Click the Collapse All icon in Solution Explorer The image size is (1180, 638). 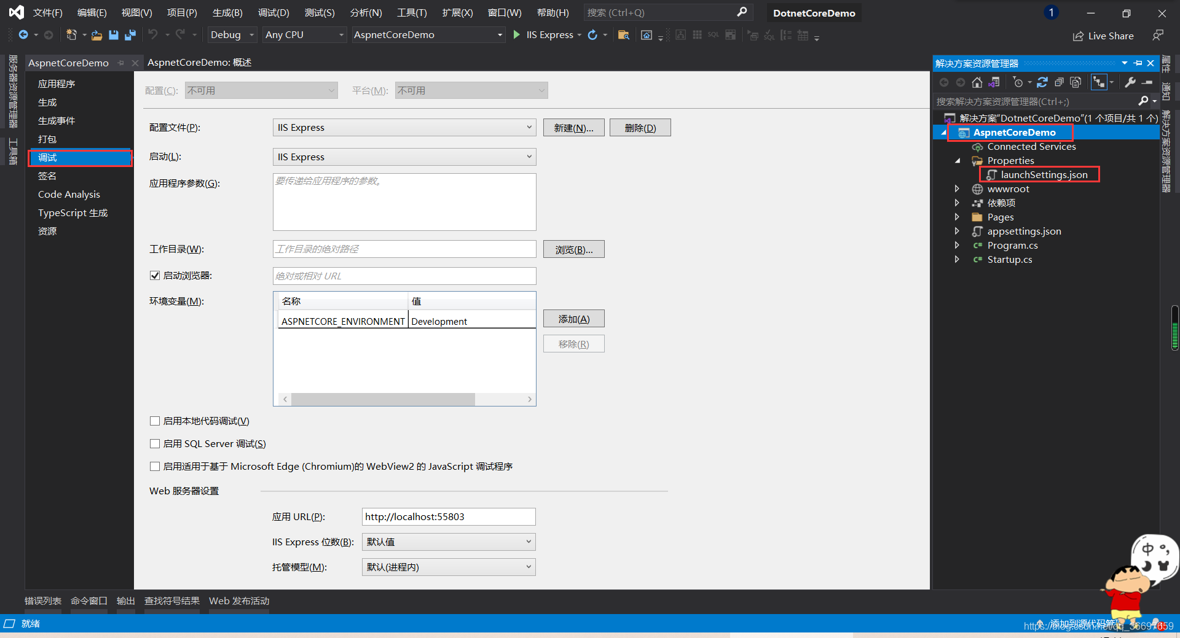tap(1059, 82)
